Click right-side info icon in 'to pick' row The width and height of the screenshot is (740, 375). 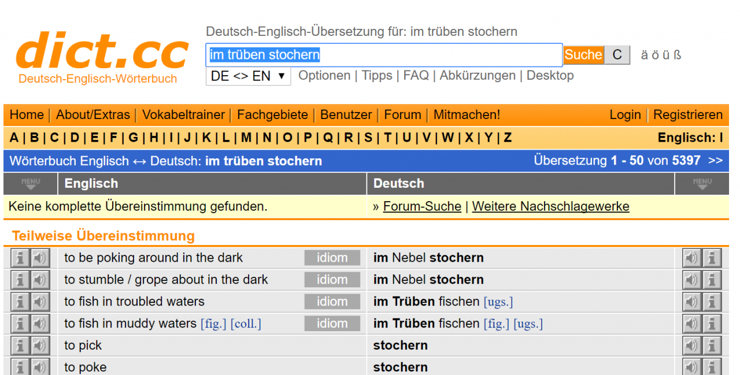click(x=712, y=346)
